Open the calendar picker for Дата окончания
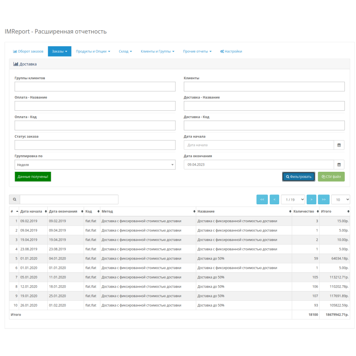 (338, 165)
